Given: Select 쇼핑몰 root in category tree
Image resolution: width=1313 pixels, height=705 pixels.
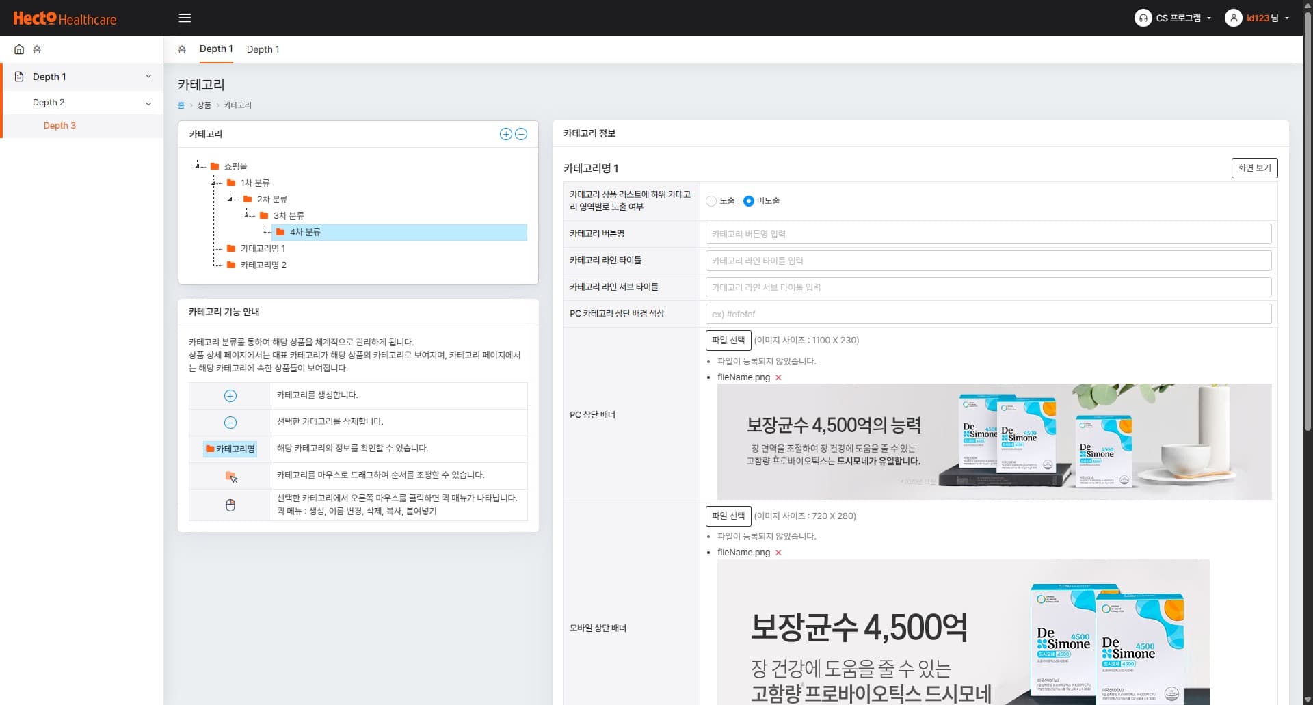Looking at the screenshot, I should 236,167.
